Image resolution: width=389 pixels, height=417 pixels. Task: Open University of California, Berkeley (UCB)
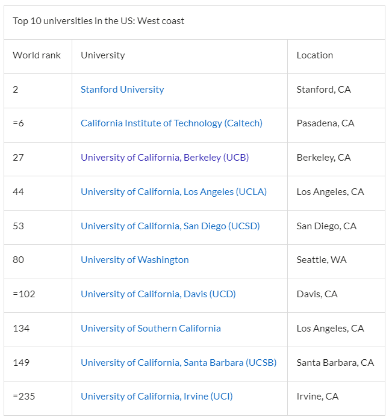[x=165, y=158]
